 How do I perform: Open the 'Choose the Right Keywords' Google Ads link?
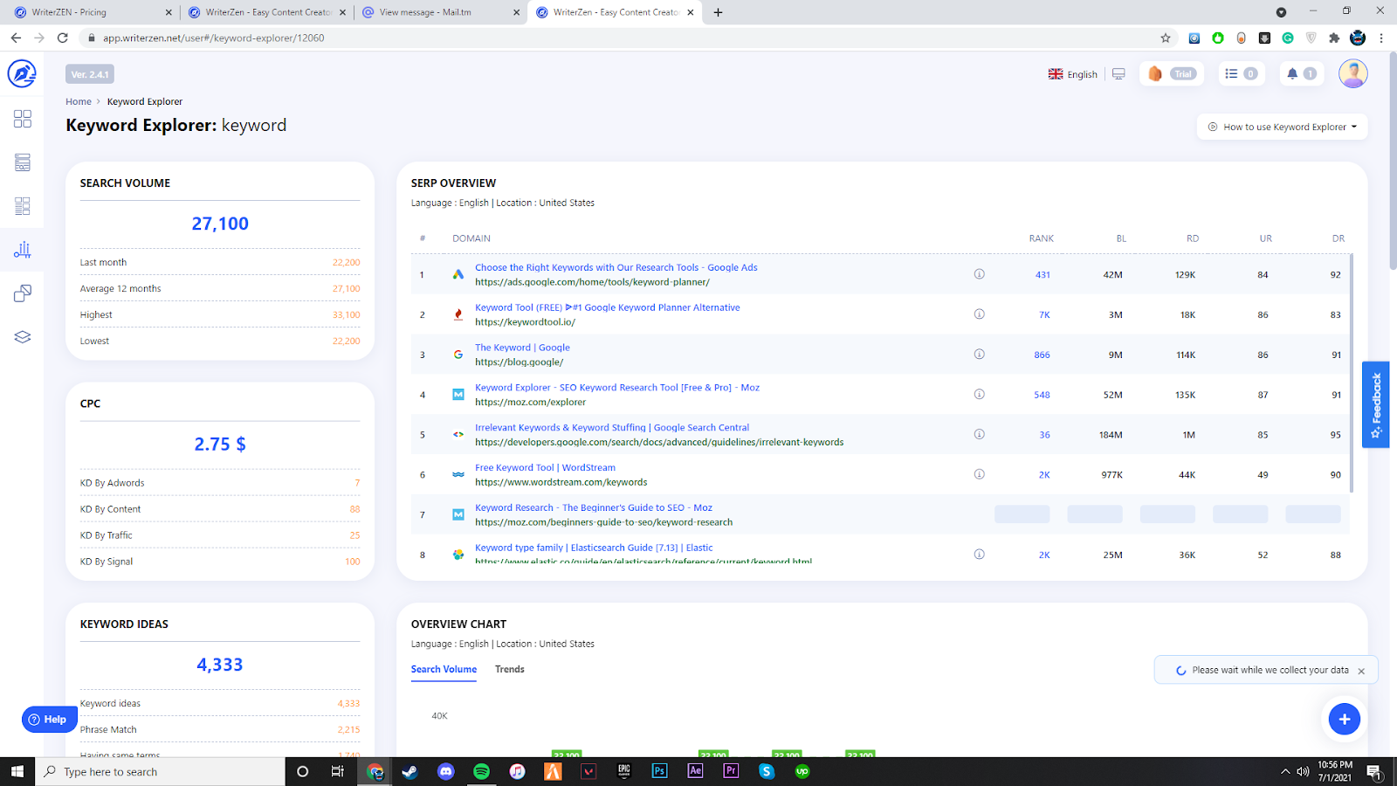click(x=616, y=267)
